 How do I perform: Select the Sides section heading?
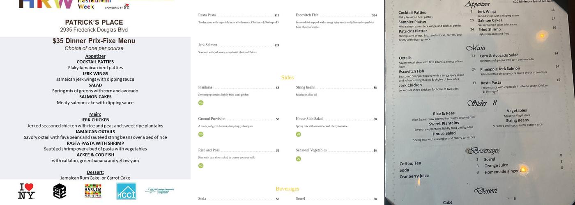click(x=287, y=77)
